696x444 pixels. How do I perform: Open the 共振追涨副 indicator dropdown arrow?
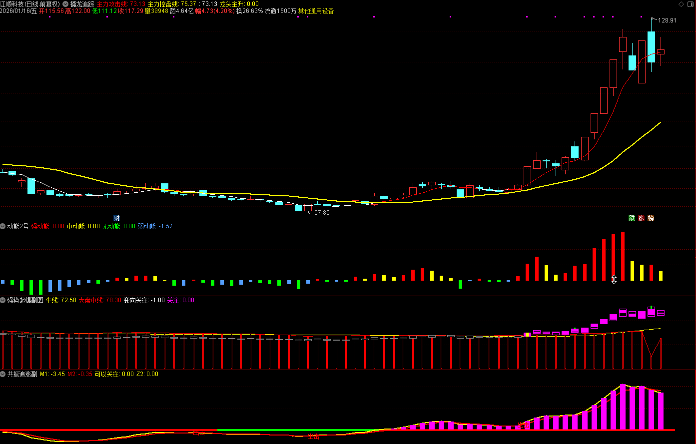coord(3,374)
